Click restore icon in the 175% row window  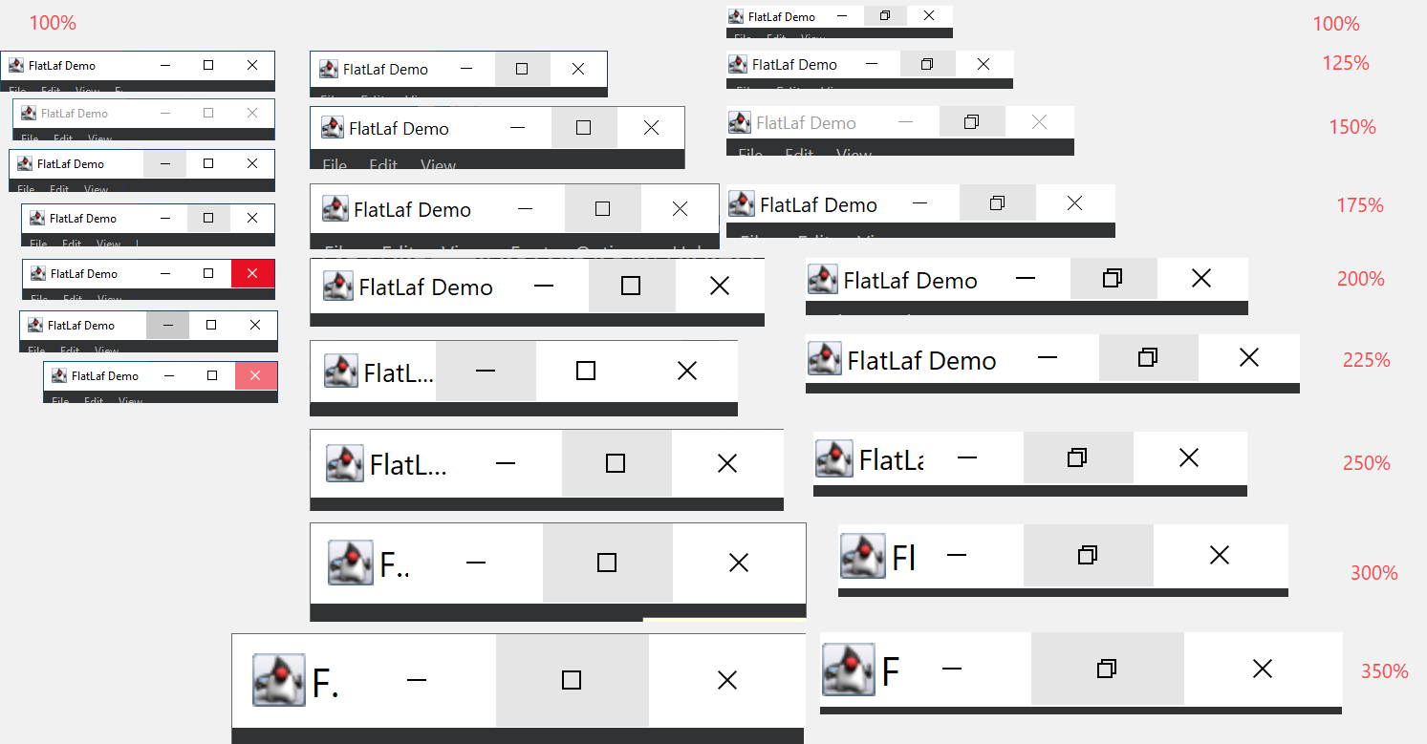click(x=997, y=203)
